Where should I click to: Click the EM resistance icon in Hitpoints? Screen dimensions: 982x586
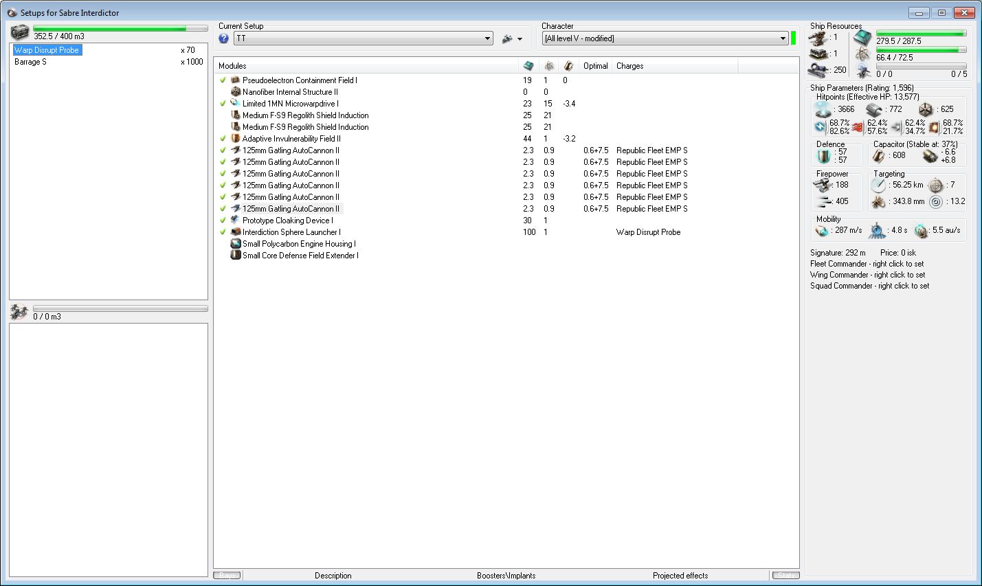pos(820,127)
